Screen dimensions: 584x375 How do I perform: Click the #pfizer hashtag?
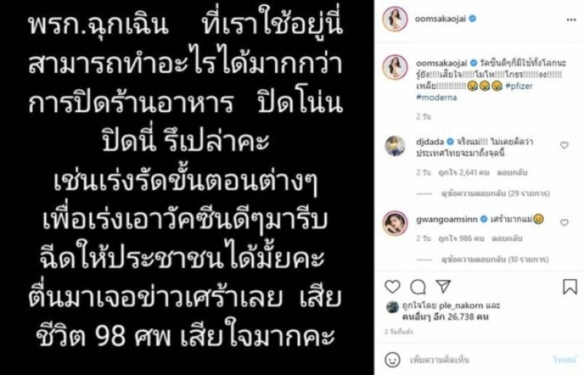[519, 86]
